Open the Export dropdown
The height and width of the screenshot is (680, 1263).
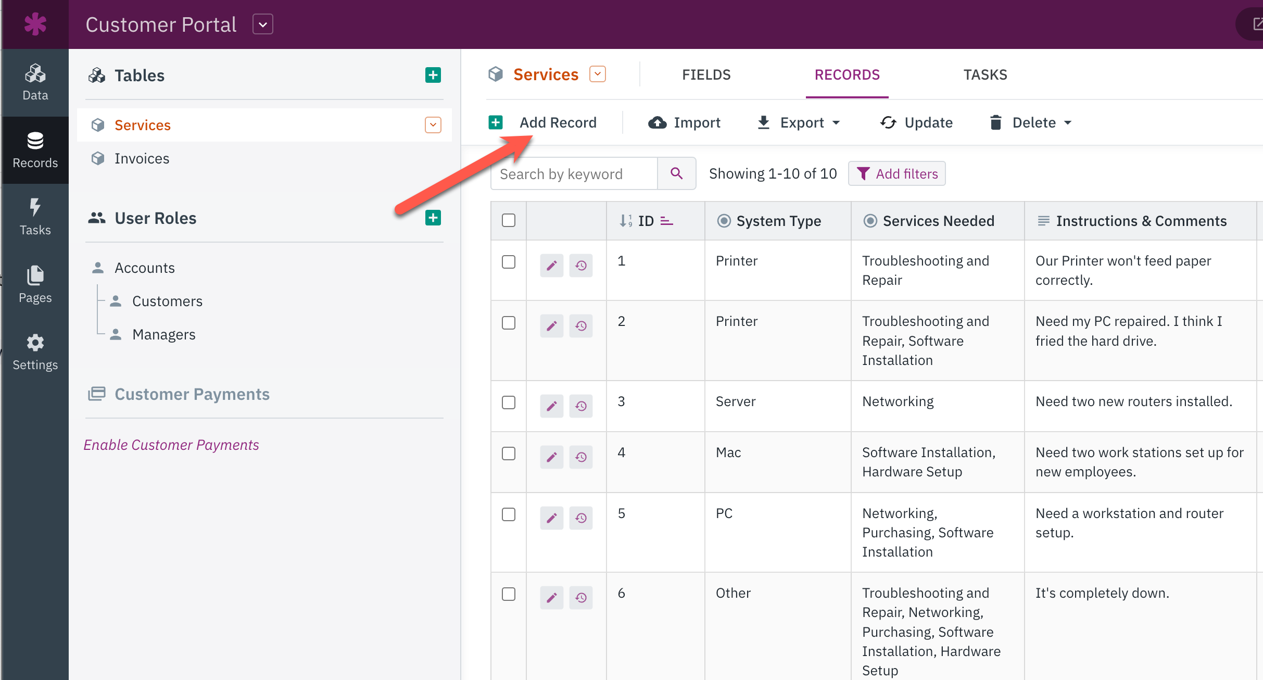pyautogui.click(x=798, y=123)
